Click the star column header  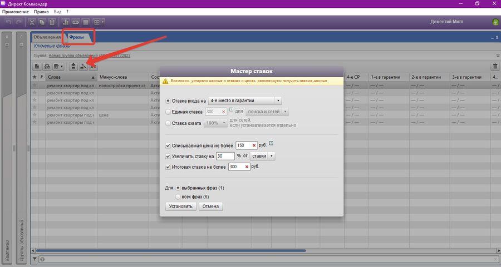[35, 77]
